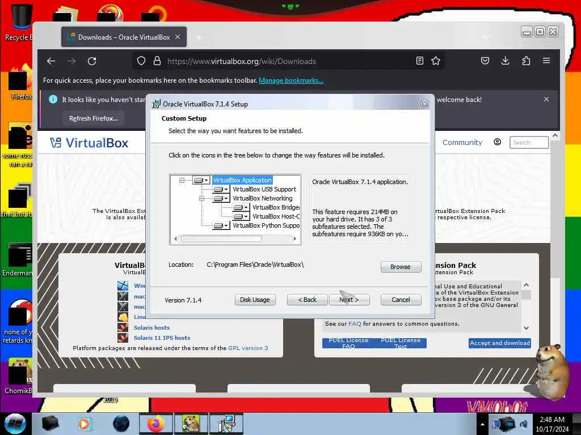Open the Community menu on the website

(462, 142)
